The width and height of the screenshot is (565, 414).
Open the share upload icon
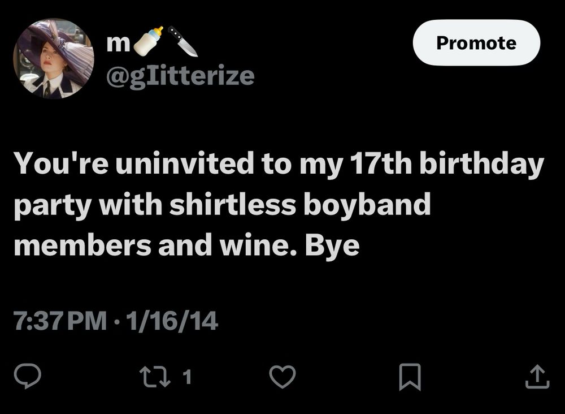pyautogui.click(x=537, y=377)
